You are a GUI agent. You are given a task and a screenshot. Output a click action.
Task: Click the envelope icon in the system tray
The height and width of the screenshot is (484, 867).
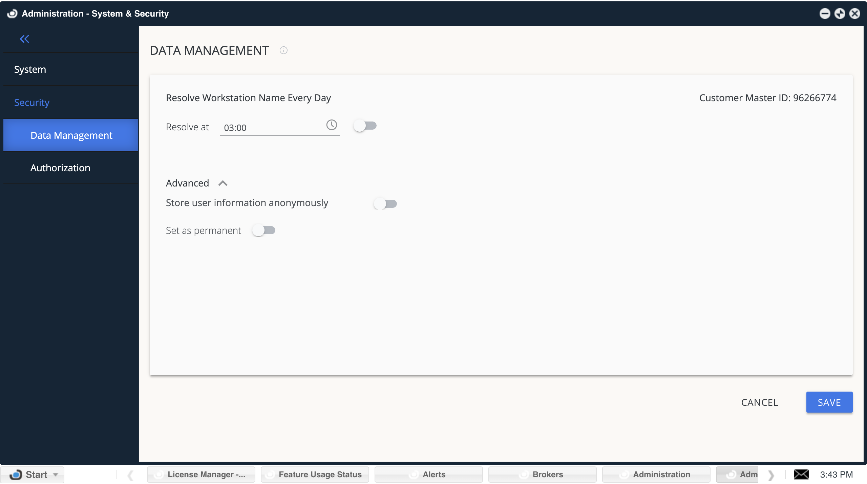(802, 474)
